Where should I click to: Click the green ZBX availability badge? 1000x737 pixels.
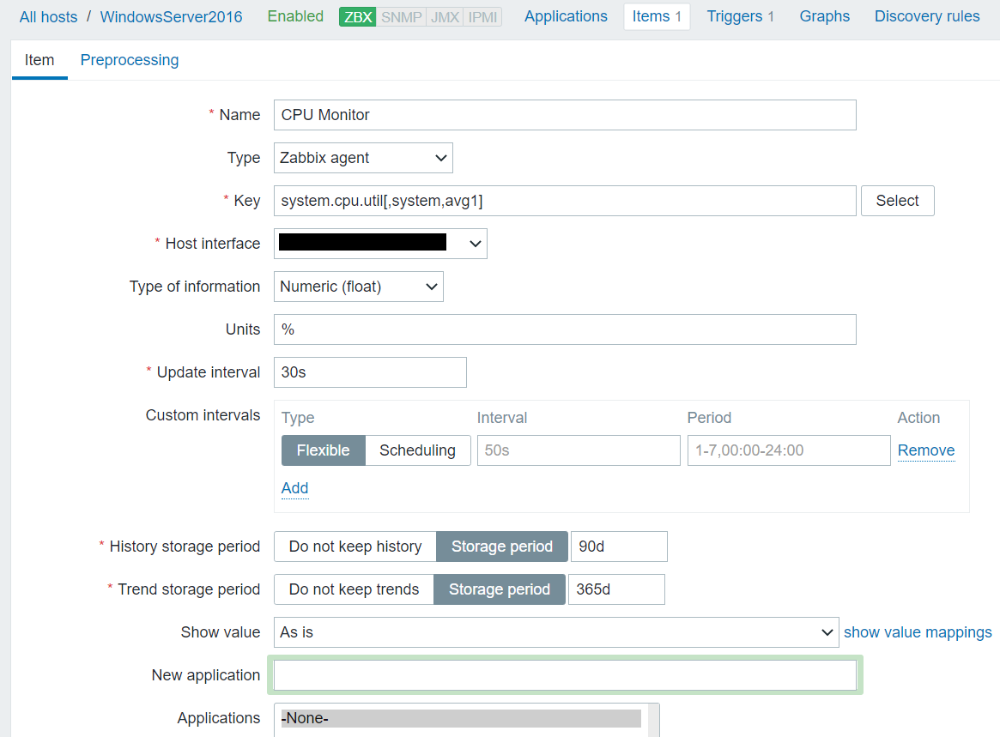(358, 17)
